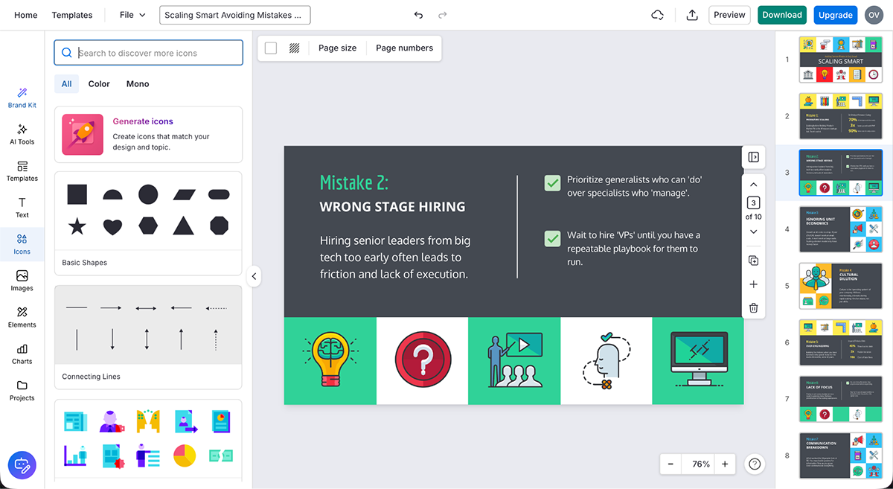Insert the heart basic shape

click(x=112, y=226)
